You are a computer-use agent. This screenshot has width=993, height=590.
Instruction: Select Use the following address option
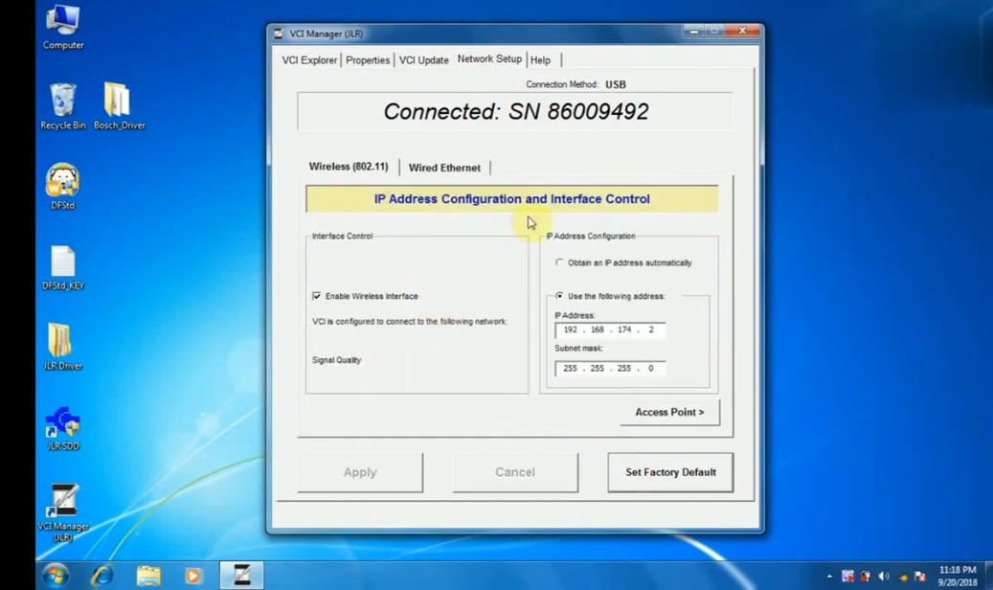pos(559,296)
